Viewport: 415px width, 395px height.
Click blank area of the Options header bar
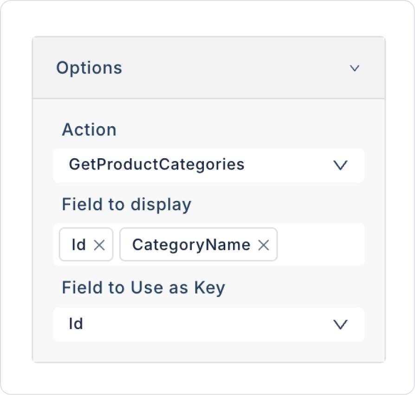(x=232, y=68)
